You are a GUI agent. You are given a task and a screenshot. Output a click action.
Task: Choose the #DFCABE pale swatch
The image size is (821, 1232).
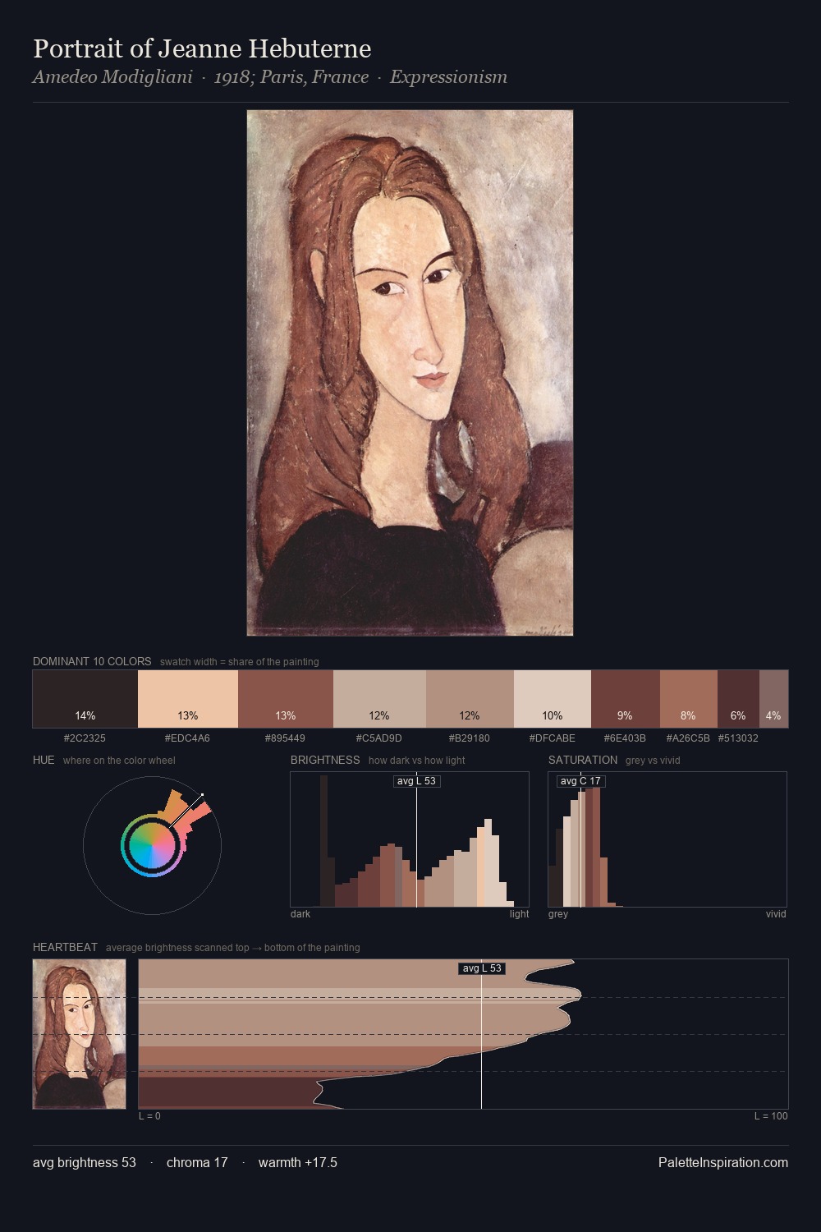553,699
